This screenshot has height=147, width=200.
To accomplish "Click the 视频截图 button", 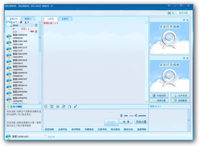I will (180, 101).
